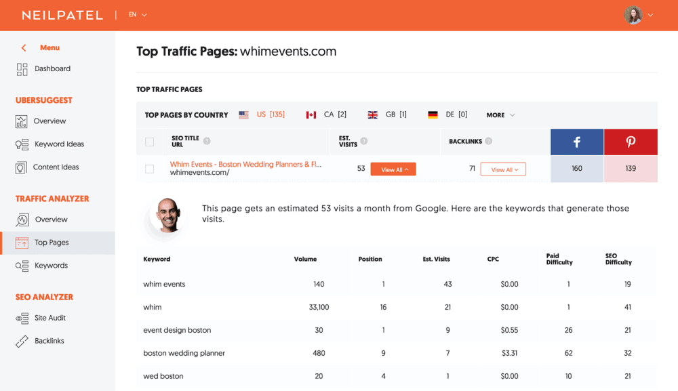678x391 pixels.
Task: Sort by Paid Difficulty column header
Action: (559, 260)
